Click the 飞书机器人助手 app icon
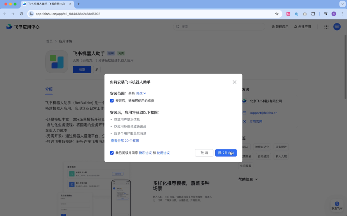Screen dimensions: 347x216 (57, 61)
